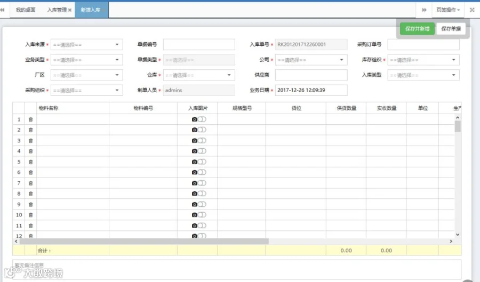Remove row 7 with the trash icon

[30, 183]
